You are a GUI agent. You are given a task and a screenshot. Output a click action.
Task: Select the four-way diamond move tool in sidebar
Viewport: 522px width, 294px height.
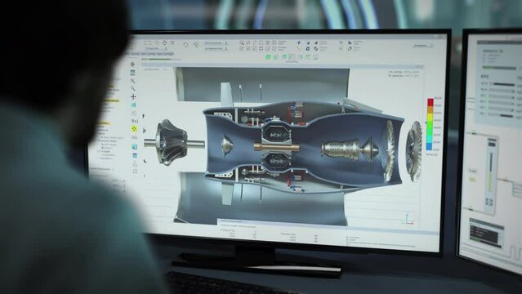(133, 64)
